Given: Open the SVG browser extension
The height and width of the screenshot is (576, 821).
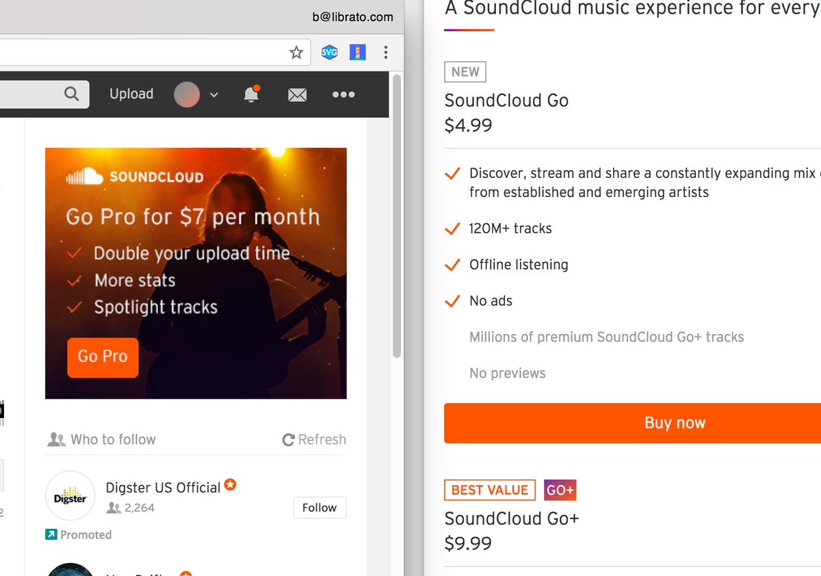Looking at the screenshot, I should pos(330,53).
